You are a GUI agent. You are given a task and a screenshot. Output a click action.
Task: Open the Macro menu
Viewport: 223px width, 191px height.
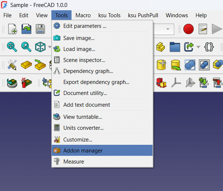(x=83, y=15)
